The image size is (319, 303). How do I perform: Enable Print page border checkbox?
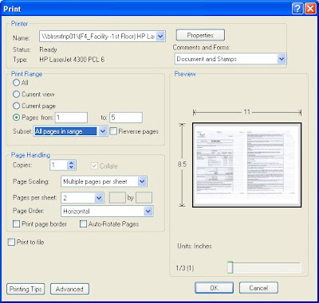(x=17, y=224)
